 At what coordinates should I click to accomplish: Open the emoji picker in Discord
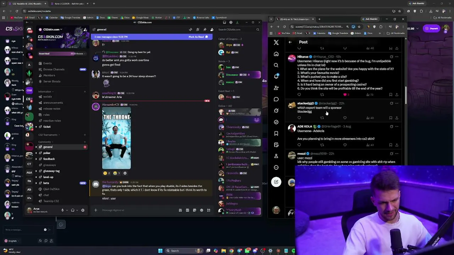tap(201, 210)
